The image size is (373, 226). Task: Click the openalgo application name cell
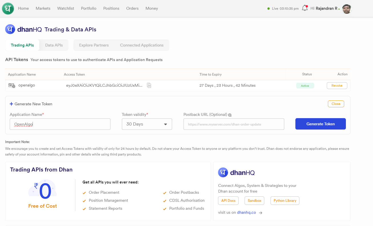coord(27,85)
